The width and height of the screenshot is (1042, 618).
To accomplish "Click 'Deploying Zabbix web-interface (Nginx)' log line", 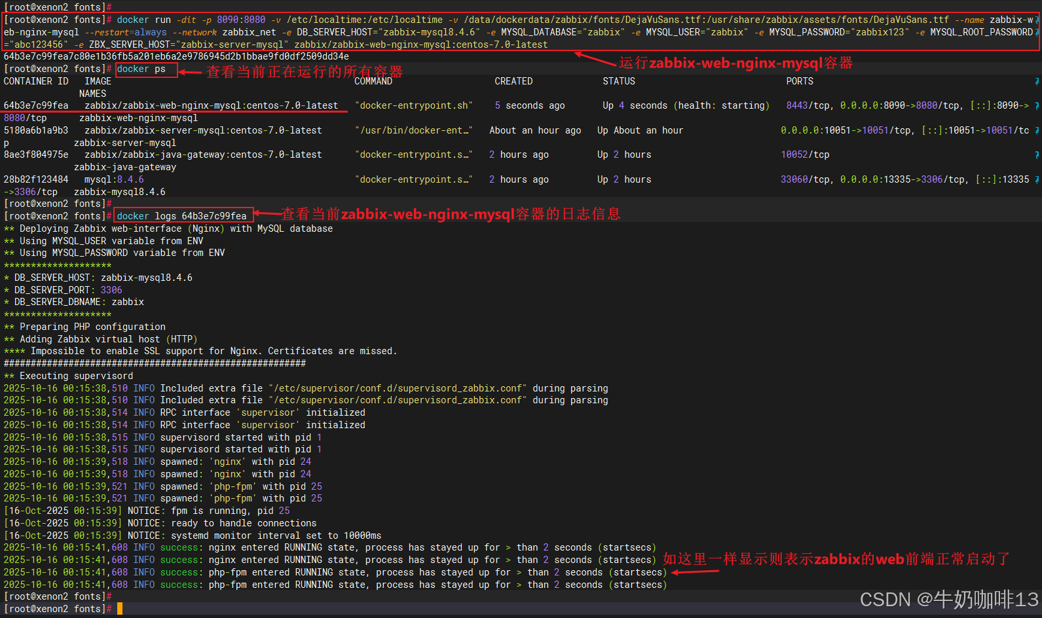I will tap(168, 228).
